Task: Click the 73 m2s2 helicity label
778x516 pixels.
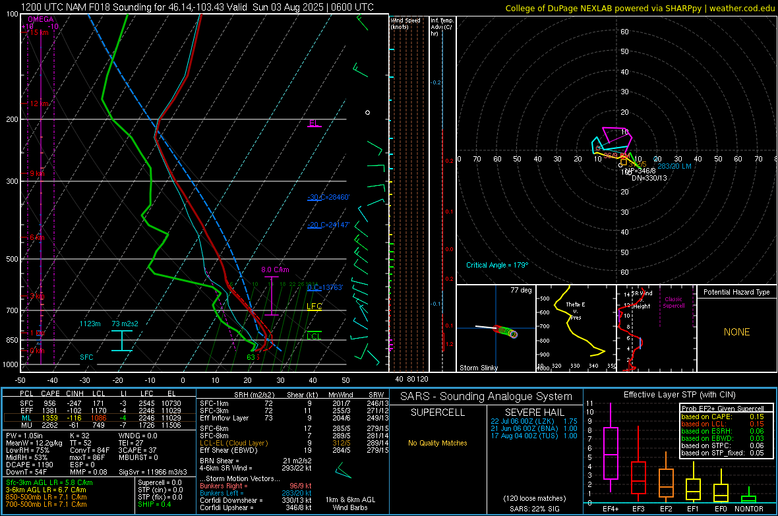Action: 125,324
